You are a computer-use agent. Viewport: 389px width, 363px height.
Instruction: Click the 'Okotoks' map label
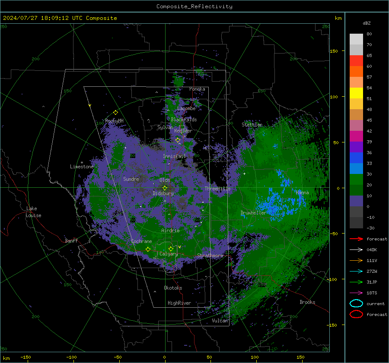(x=173, y=288)
